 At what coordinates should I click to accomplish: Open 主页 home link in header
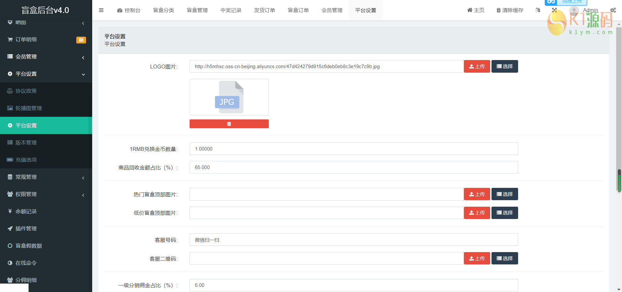[x=476, y=10]
